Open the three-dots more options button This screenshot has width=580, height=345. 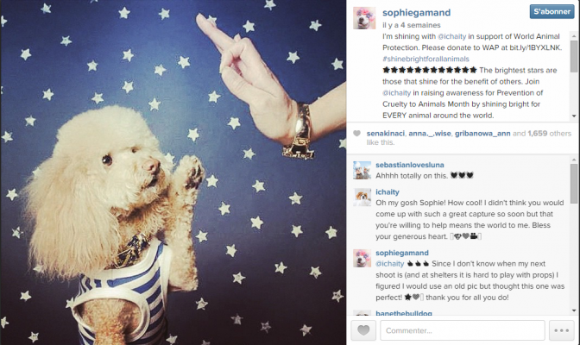pos(562,330)
